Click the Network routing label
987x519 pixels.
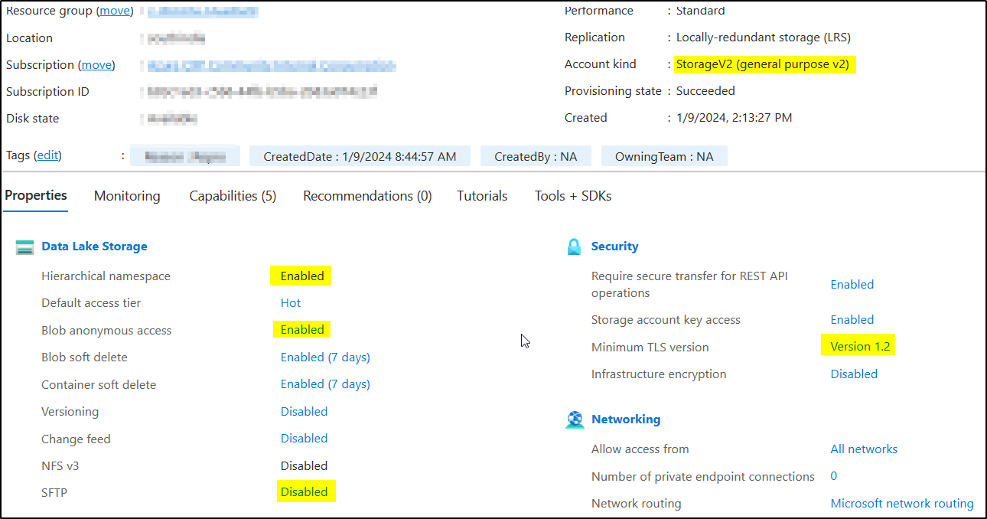click(x=637, y=504)
